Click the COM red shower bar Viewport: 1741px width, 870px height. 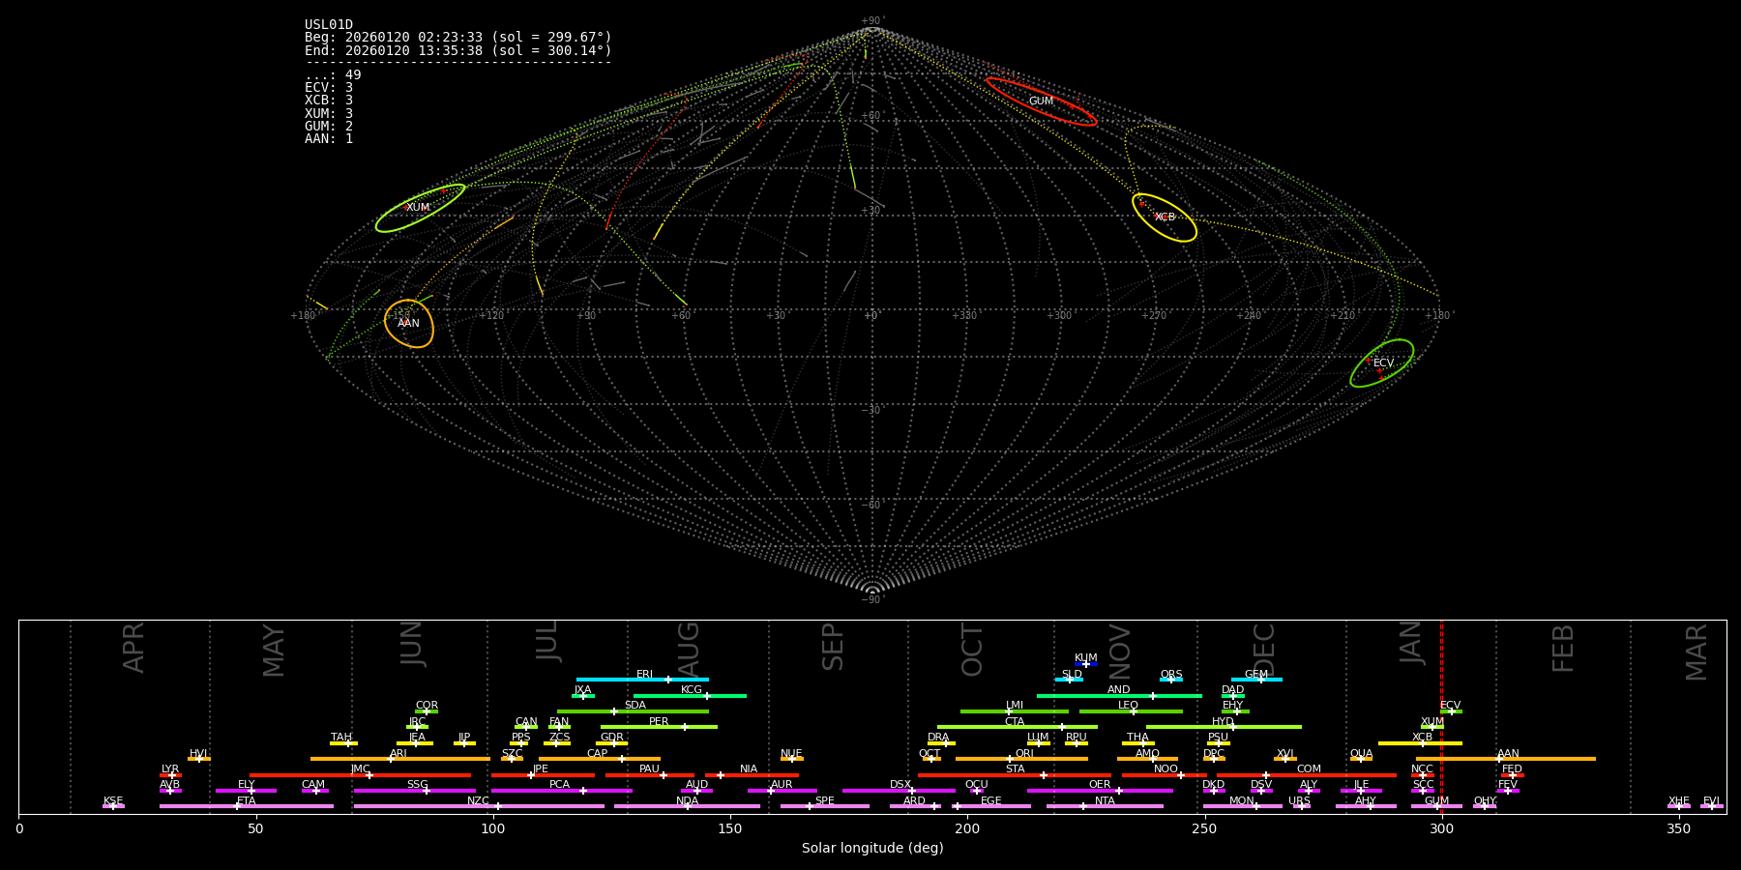coord(1308,774)
